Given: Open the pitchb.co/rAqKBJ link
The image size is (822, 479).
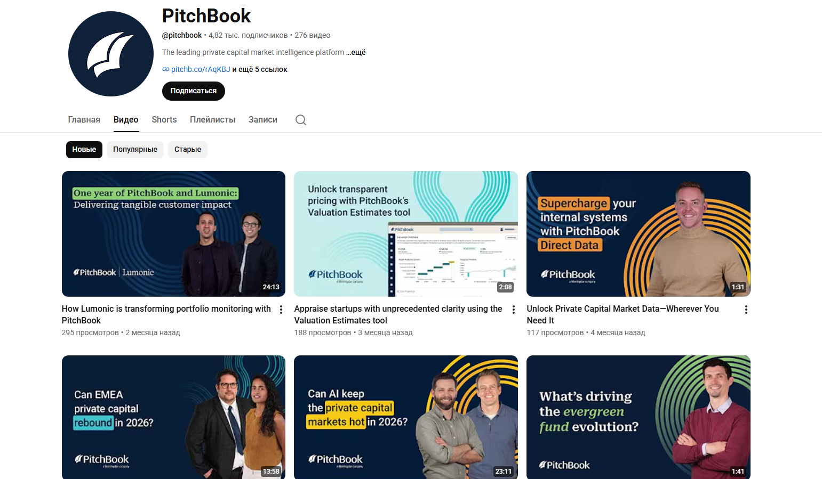Looking at the screenshot, I should click(201, 69).
